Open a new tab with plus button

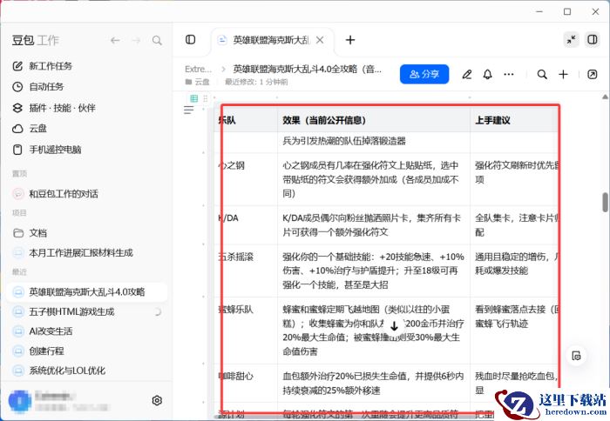pyautogui.click(x=350, y=40)
